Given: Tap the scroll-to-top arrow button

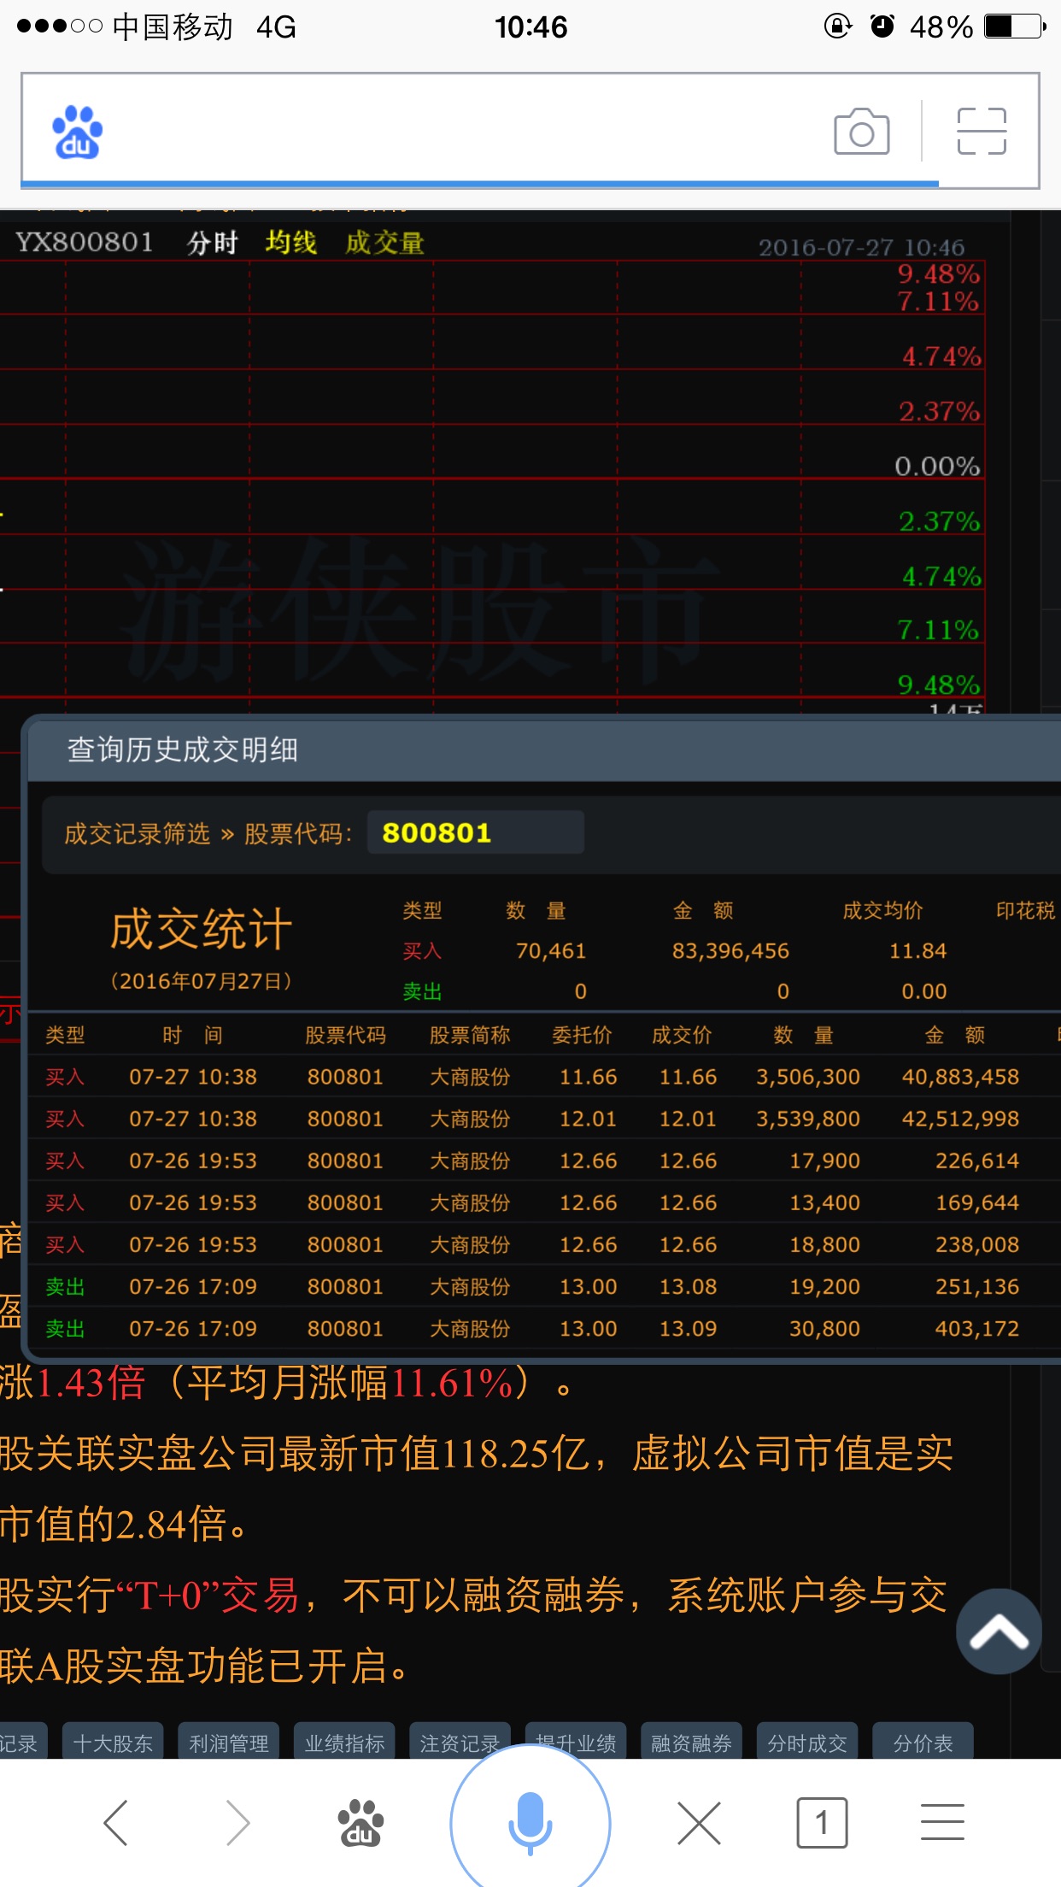Looking at the screenshot, I should click(999, 1631).
